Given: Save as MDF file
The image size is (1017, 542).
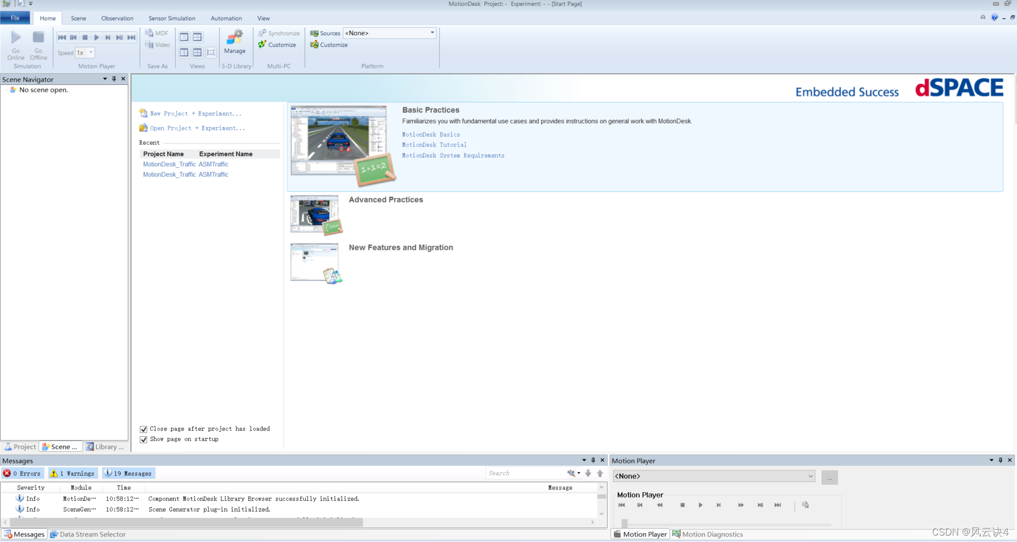Looking at the screenshot, I should 157,33.
